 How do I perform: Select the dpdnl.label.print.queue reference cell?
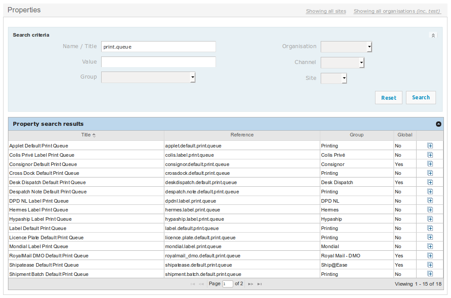tap(242, 200)
